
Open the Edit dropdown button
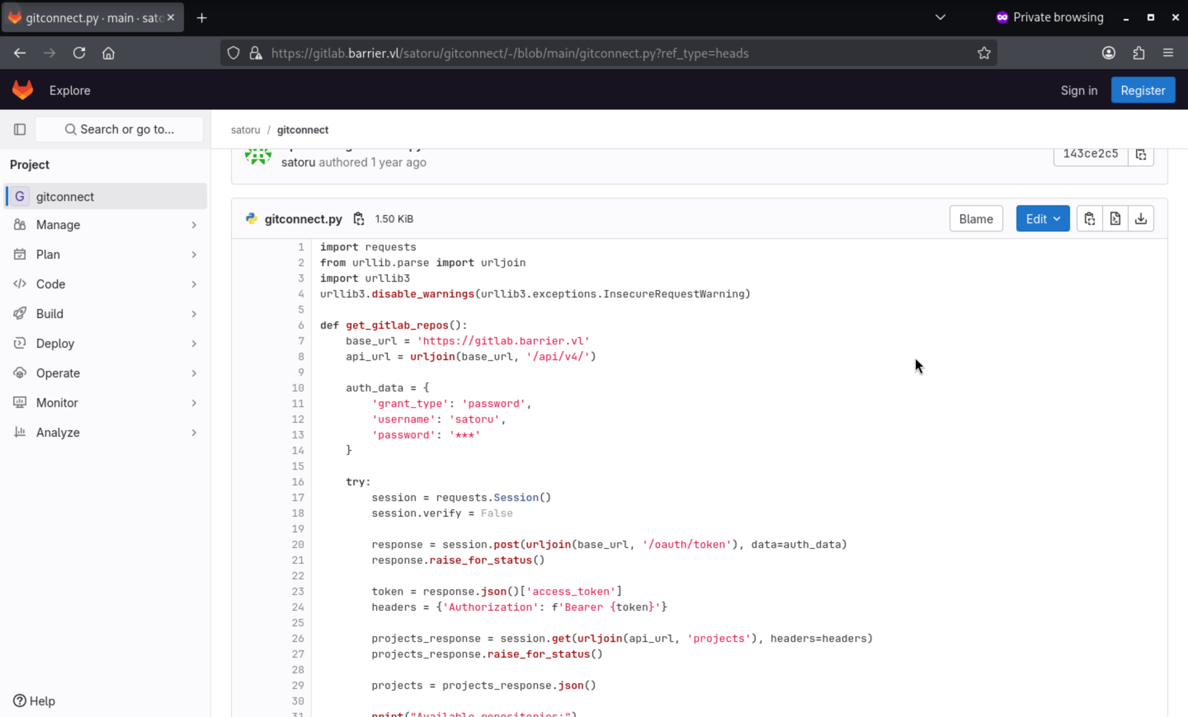coord(1042,219)
